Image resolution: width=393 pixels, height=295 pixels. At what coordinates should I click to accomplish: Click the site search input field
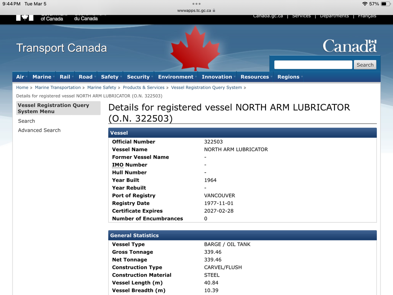click(313, 65)
